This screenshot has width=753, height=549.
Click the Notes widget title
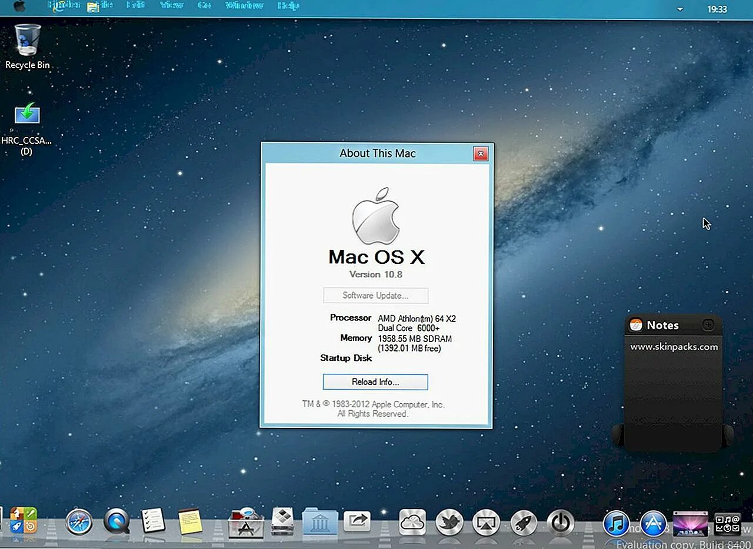coord(662,325)
